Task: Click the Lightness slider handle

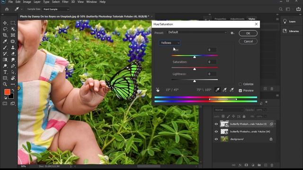Action: pyautogui.click(x=195, y=81)
